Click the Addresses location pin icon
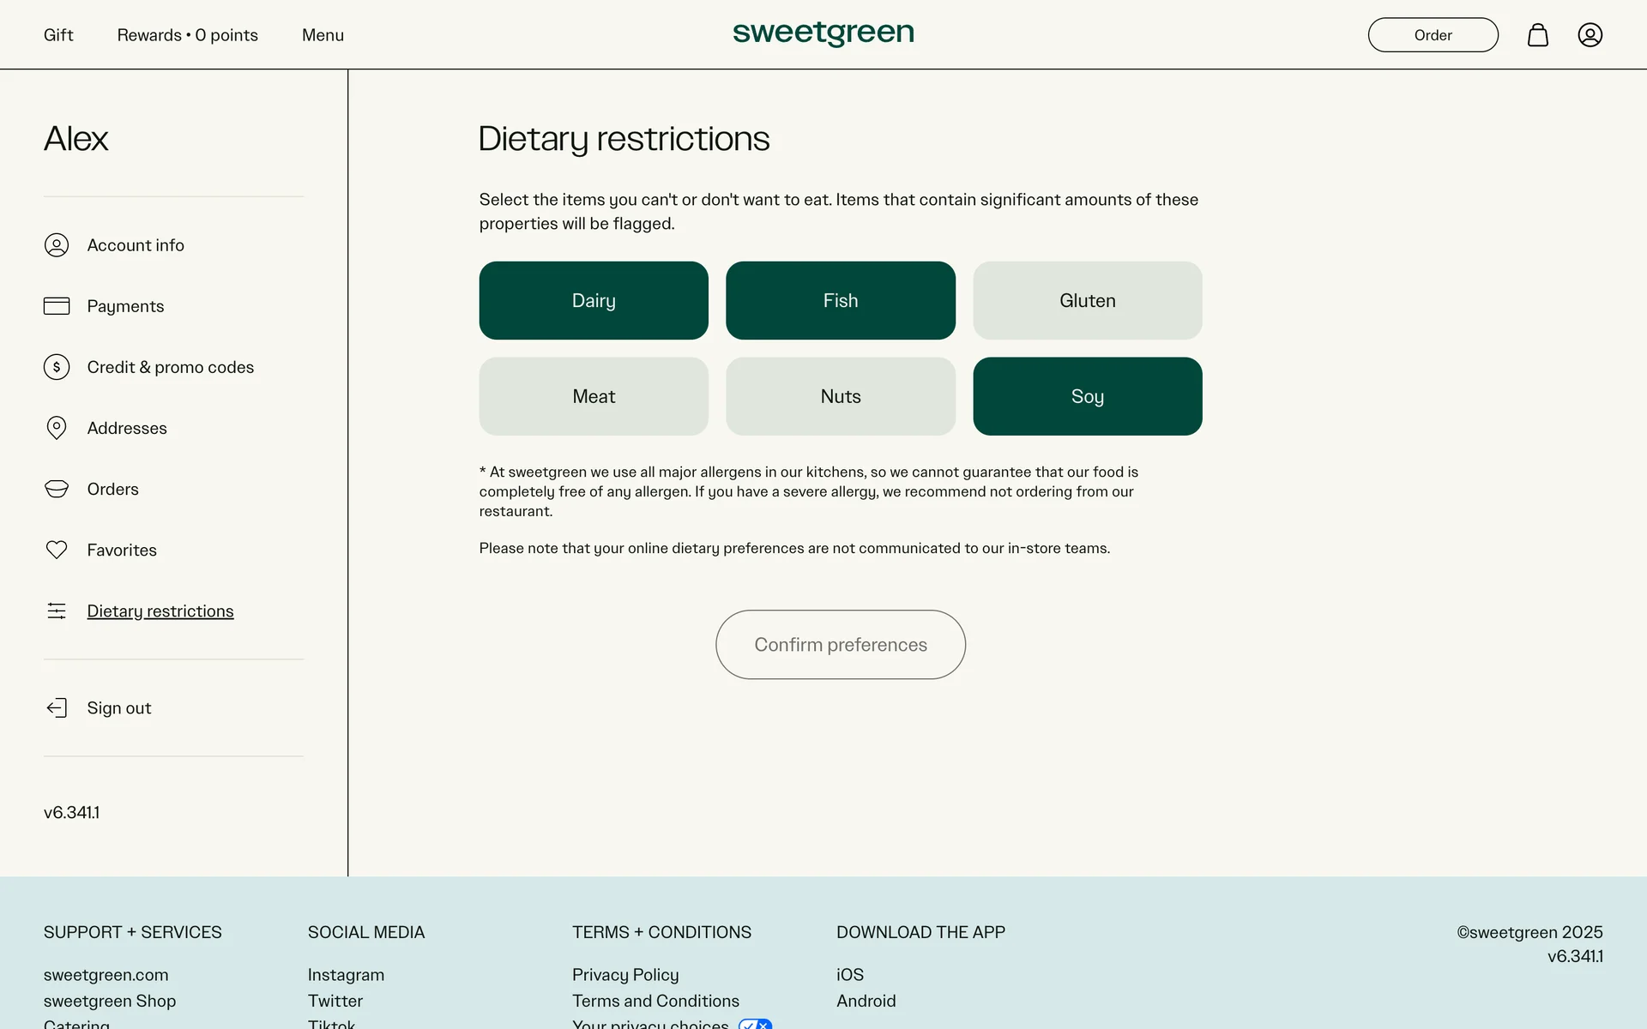Image resolution: width=1647 pixels, height=1029 pixels. click(57, 428)
